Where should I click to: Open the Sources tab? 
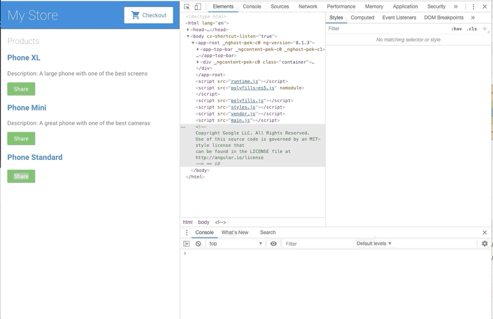coord(280,7)
